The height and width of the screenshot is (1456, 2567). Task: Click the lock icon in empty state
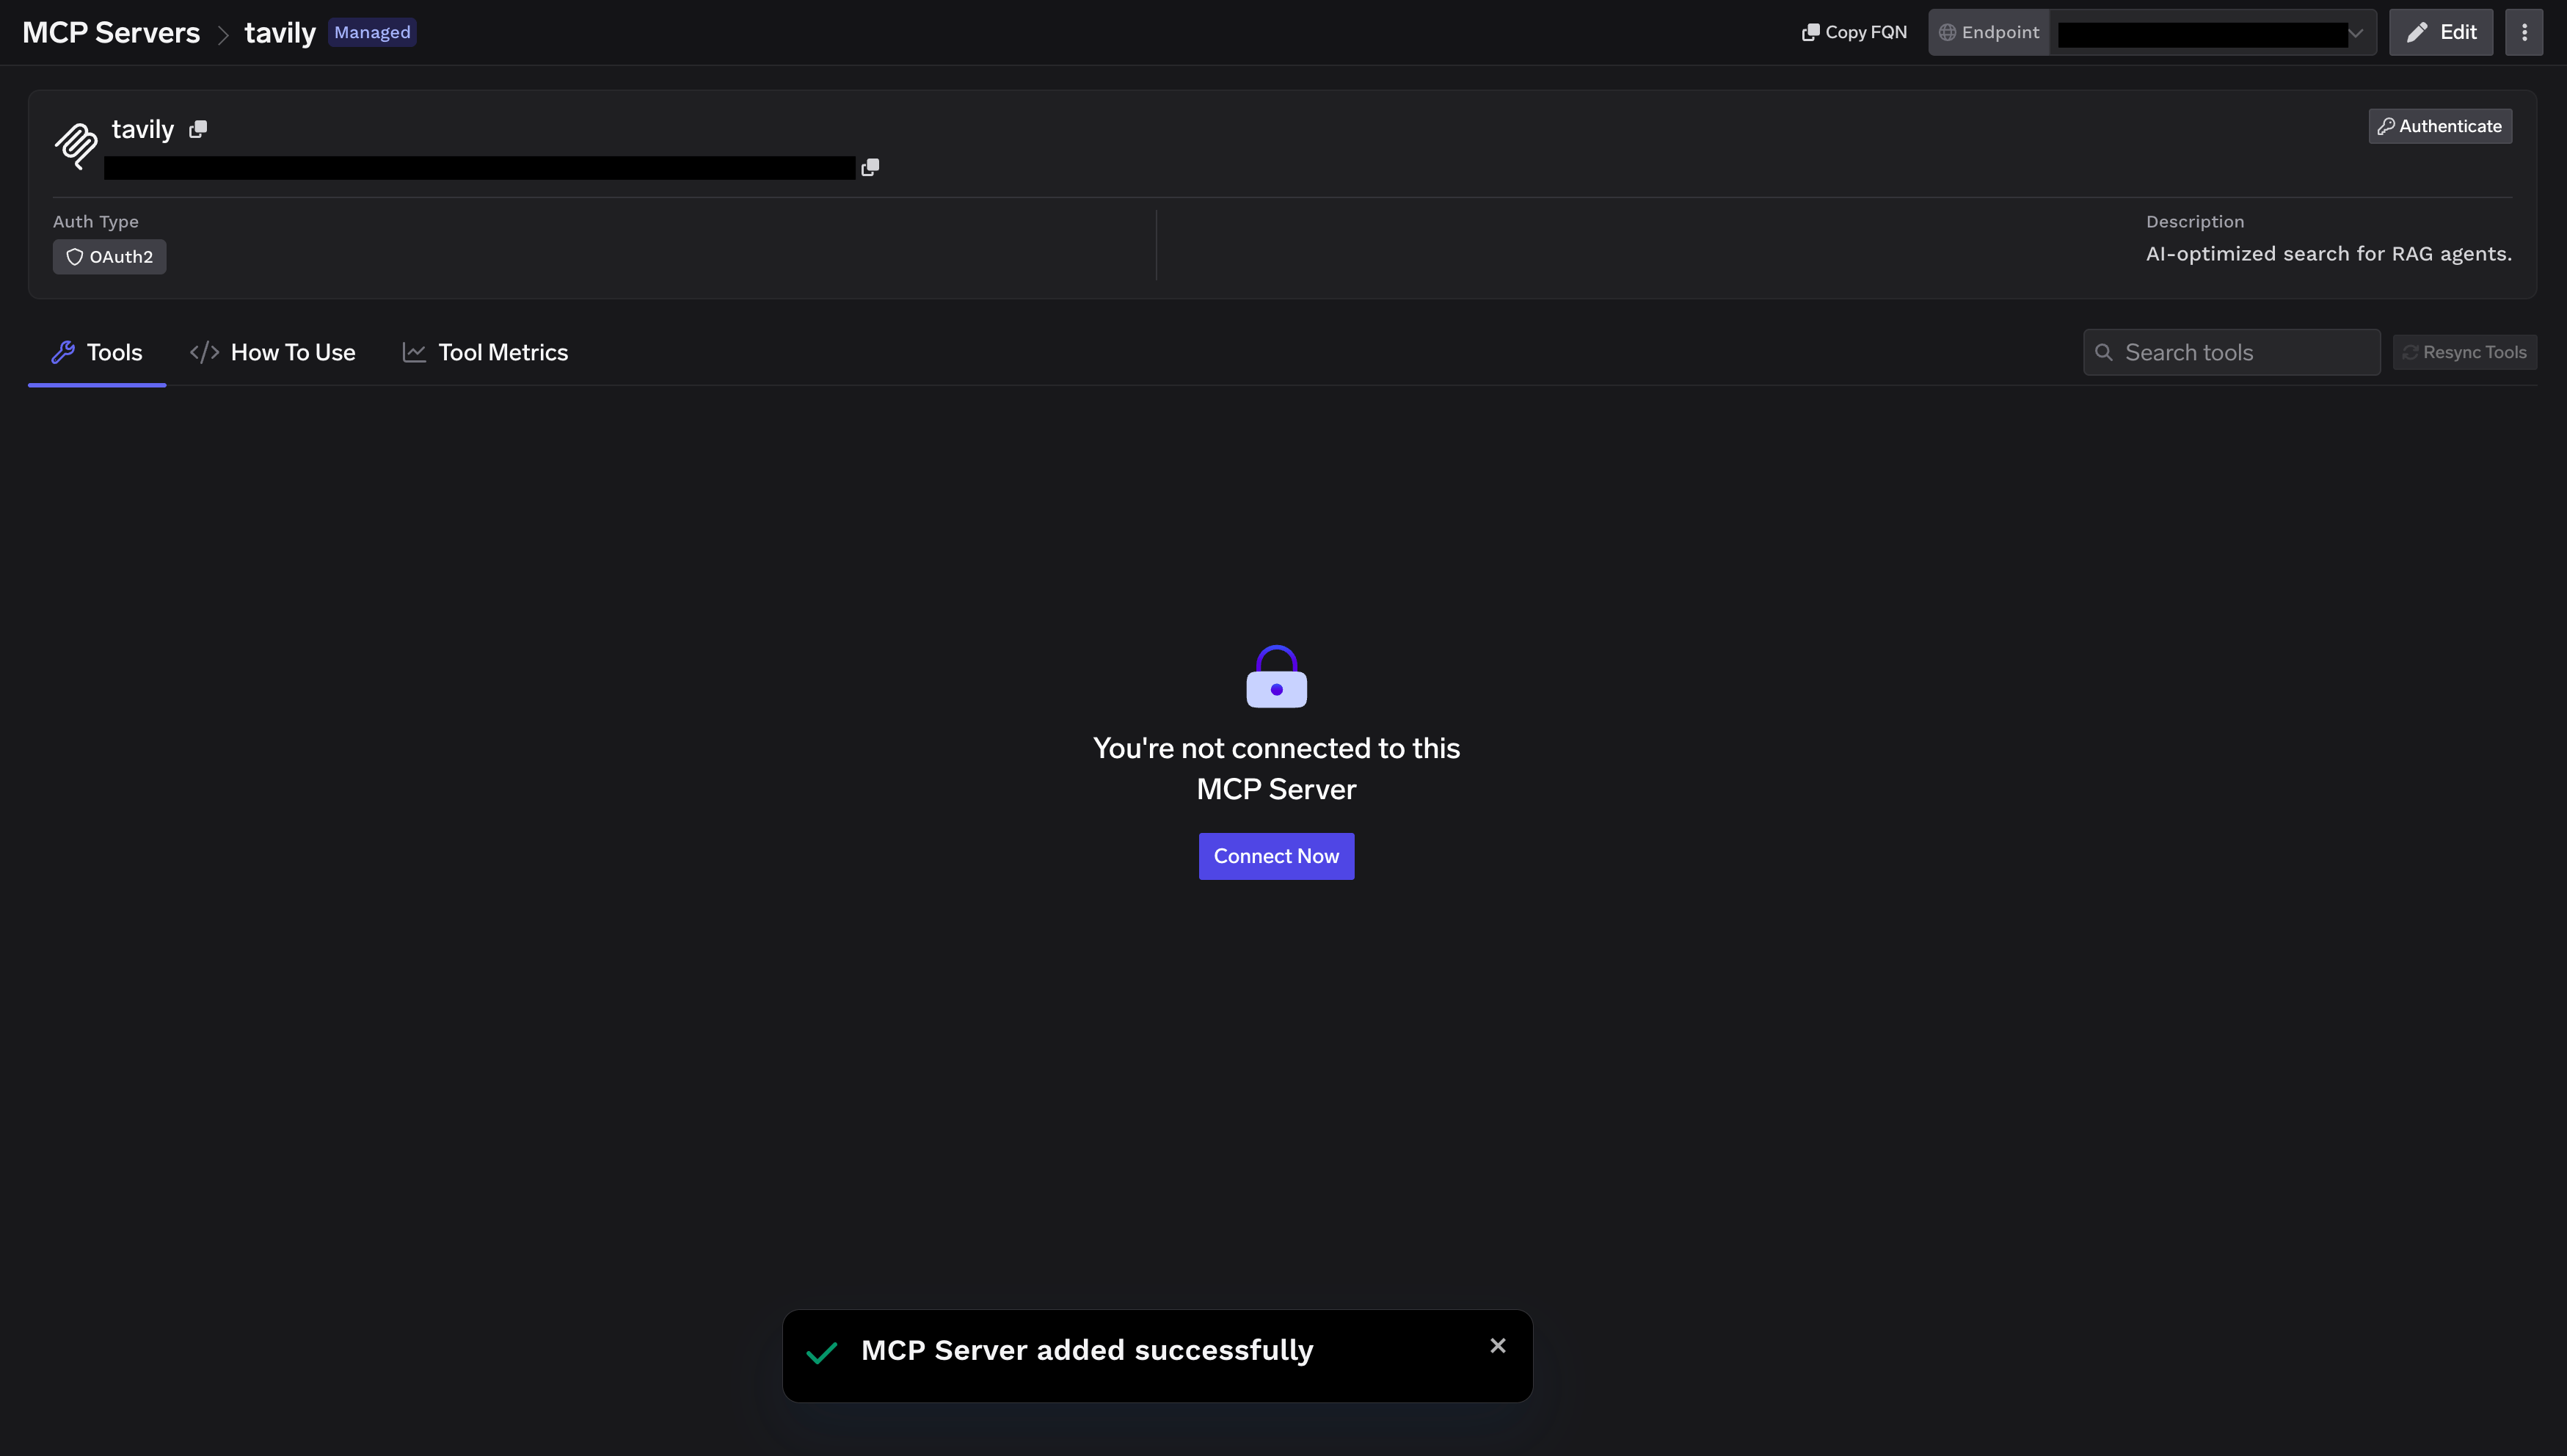coord(1276,676)
